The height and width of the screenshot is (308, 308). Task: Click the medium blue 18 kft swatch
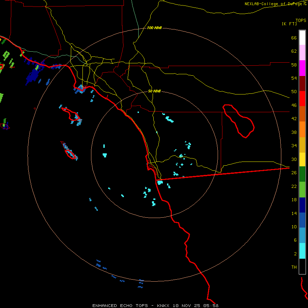tap(302, 220)
